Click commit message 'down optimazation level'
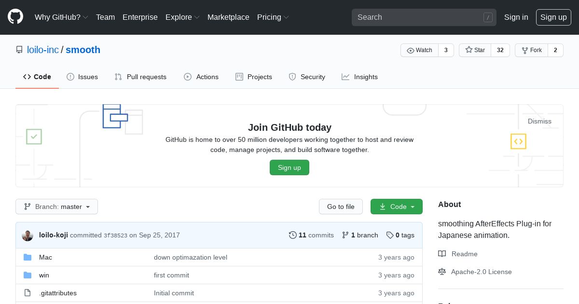This screenshot has width=579, height=304. coord(191,257)
